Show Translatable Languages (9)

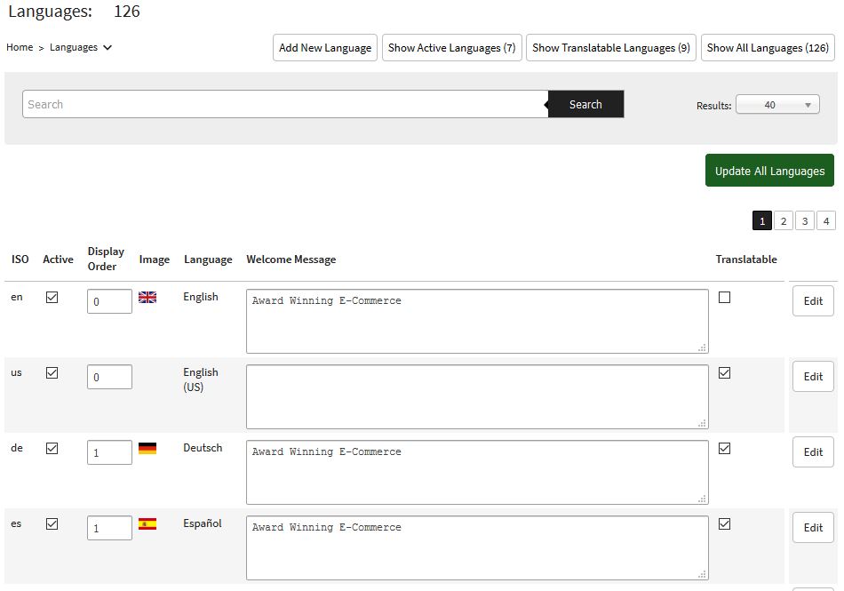(611, 48)
